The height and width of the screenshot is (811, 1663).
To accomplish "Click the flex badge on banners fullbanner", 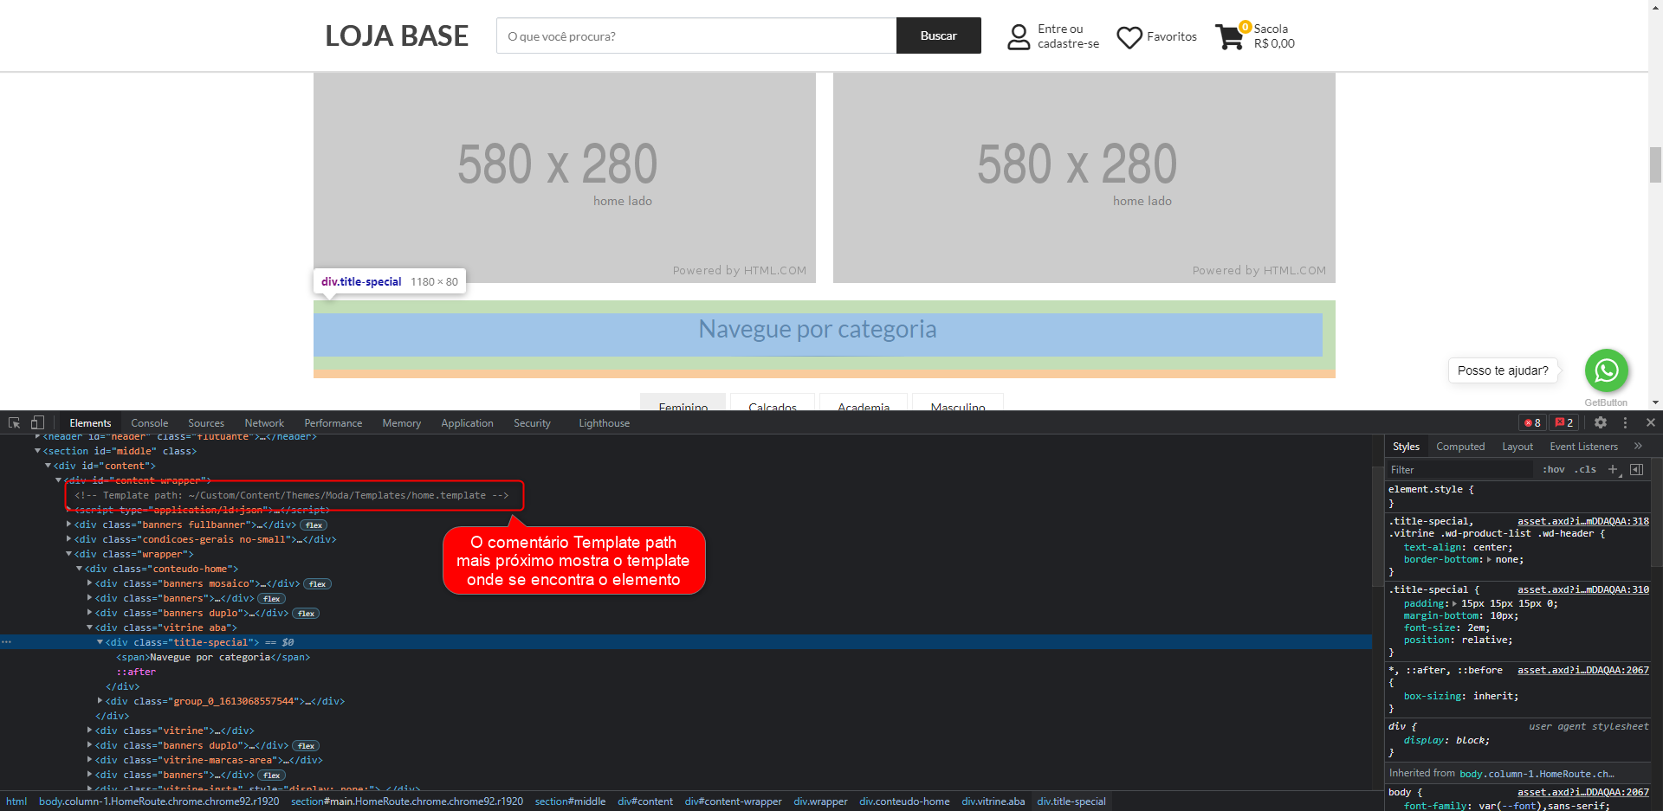I will coord(314,525).
